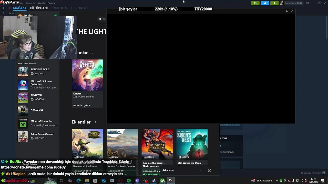Screen dimensions: 328x184
Task: Open Minecraft Launcher entry
Action: pyautogui.click(x=38, y=123)
